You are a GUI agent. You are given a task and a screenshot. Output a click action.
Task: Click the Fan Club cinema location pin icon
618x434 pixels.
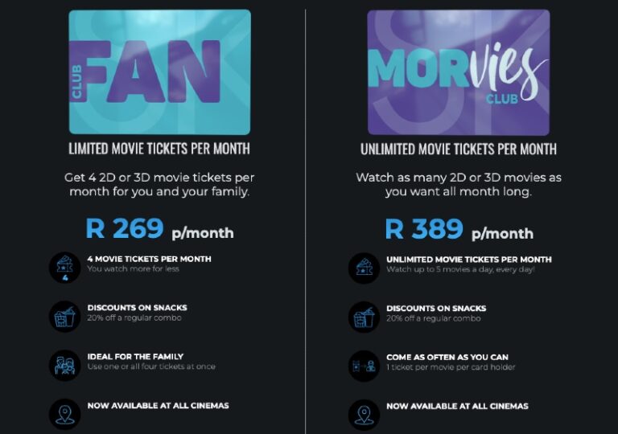pos(65,413)
